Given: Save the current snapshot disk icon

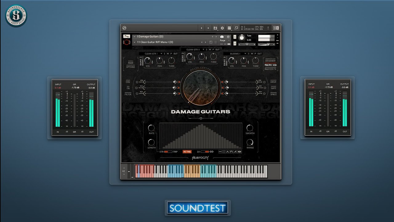Looking at the screenshot, I should 211,42.
